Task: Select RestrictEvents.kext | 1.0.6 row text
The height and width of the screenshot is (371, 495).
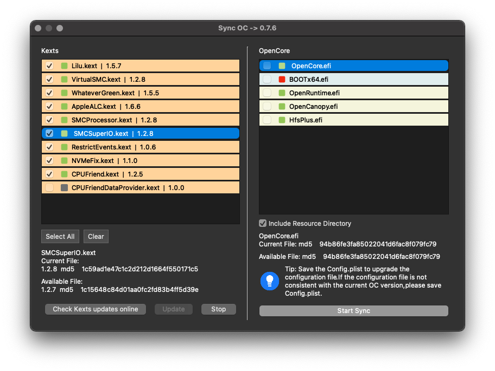Action: [113, 147]
